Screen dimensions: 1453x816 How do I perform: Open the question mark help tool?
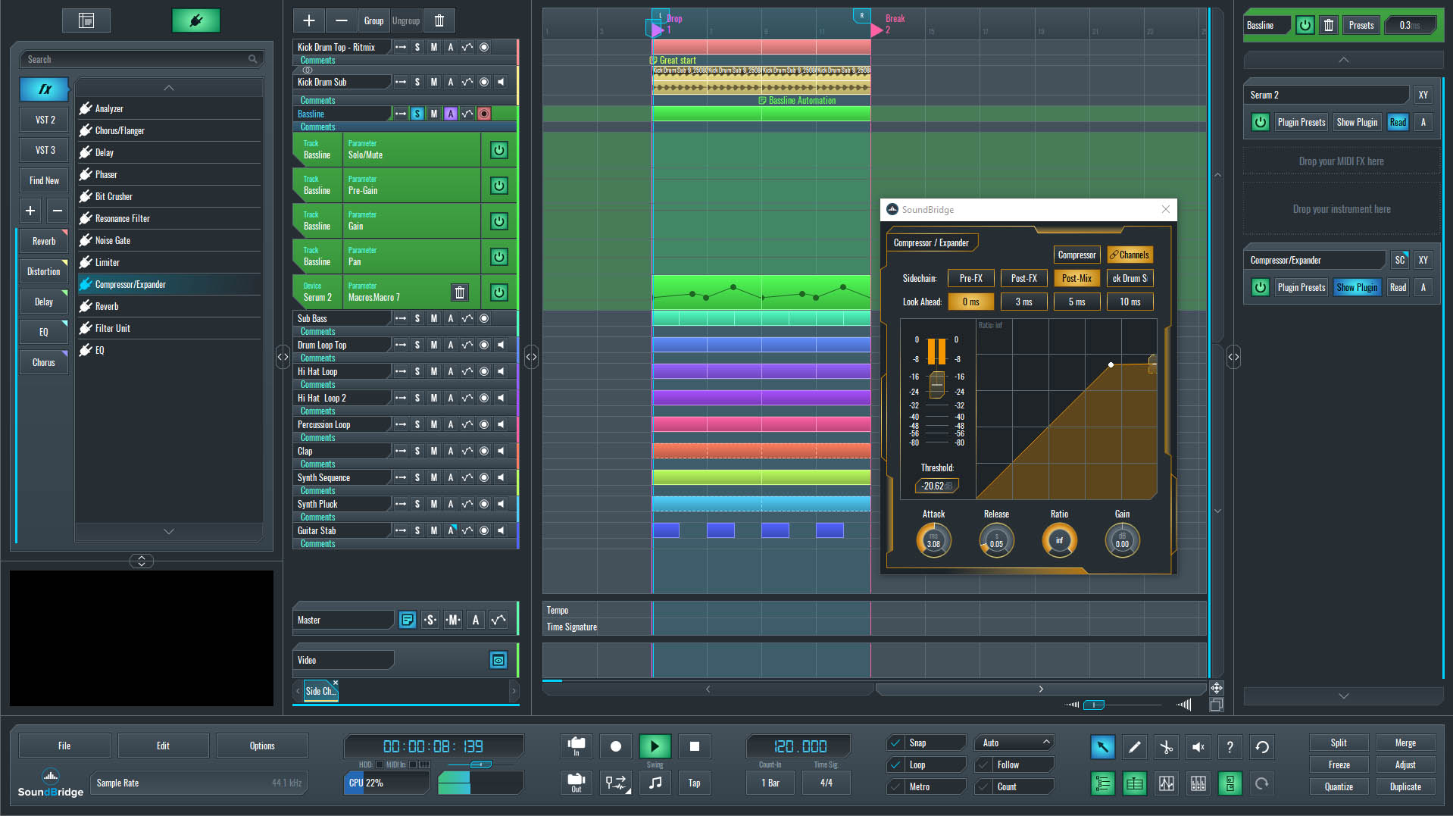click(1230, 747)
